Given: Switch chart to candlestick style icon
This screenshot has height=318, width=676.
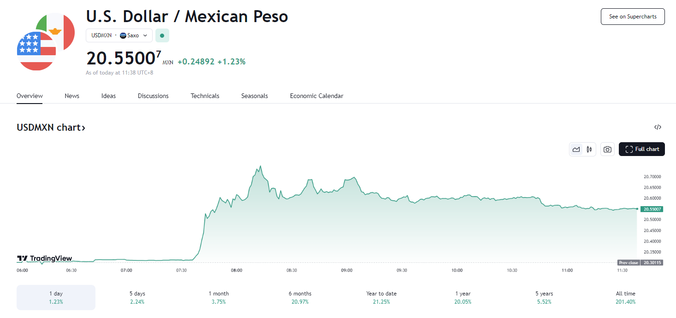Looking at the screenshot, I should click(589, 149).
